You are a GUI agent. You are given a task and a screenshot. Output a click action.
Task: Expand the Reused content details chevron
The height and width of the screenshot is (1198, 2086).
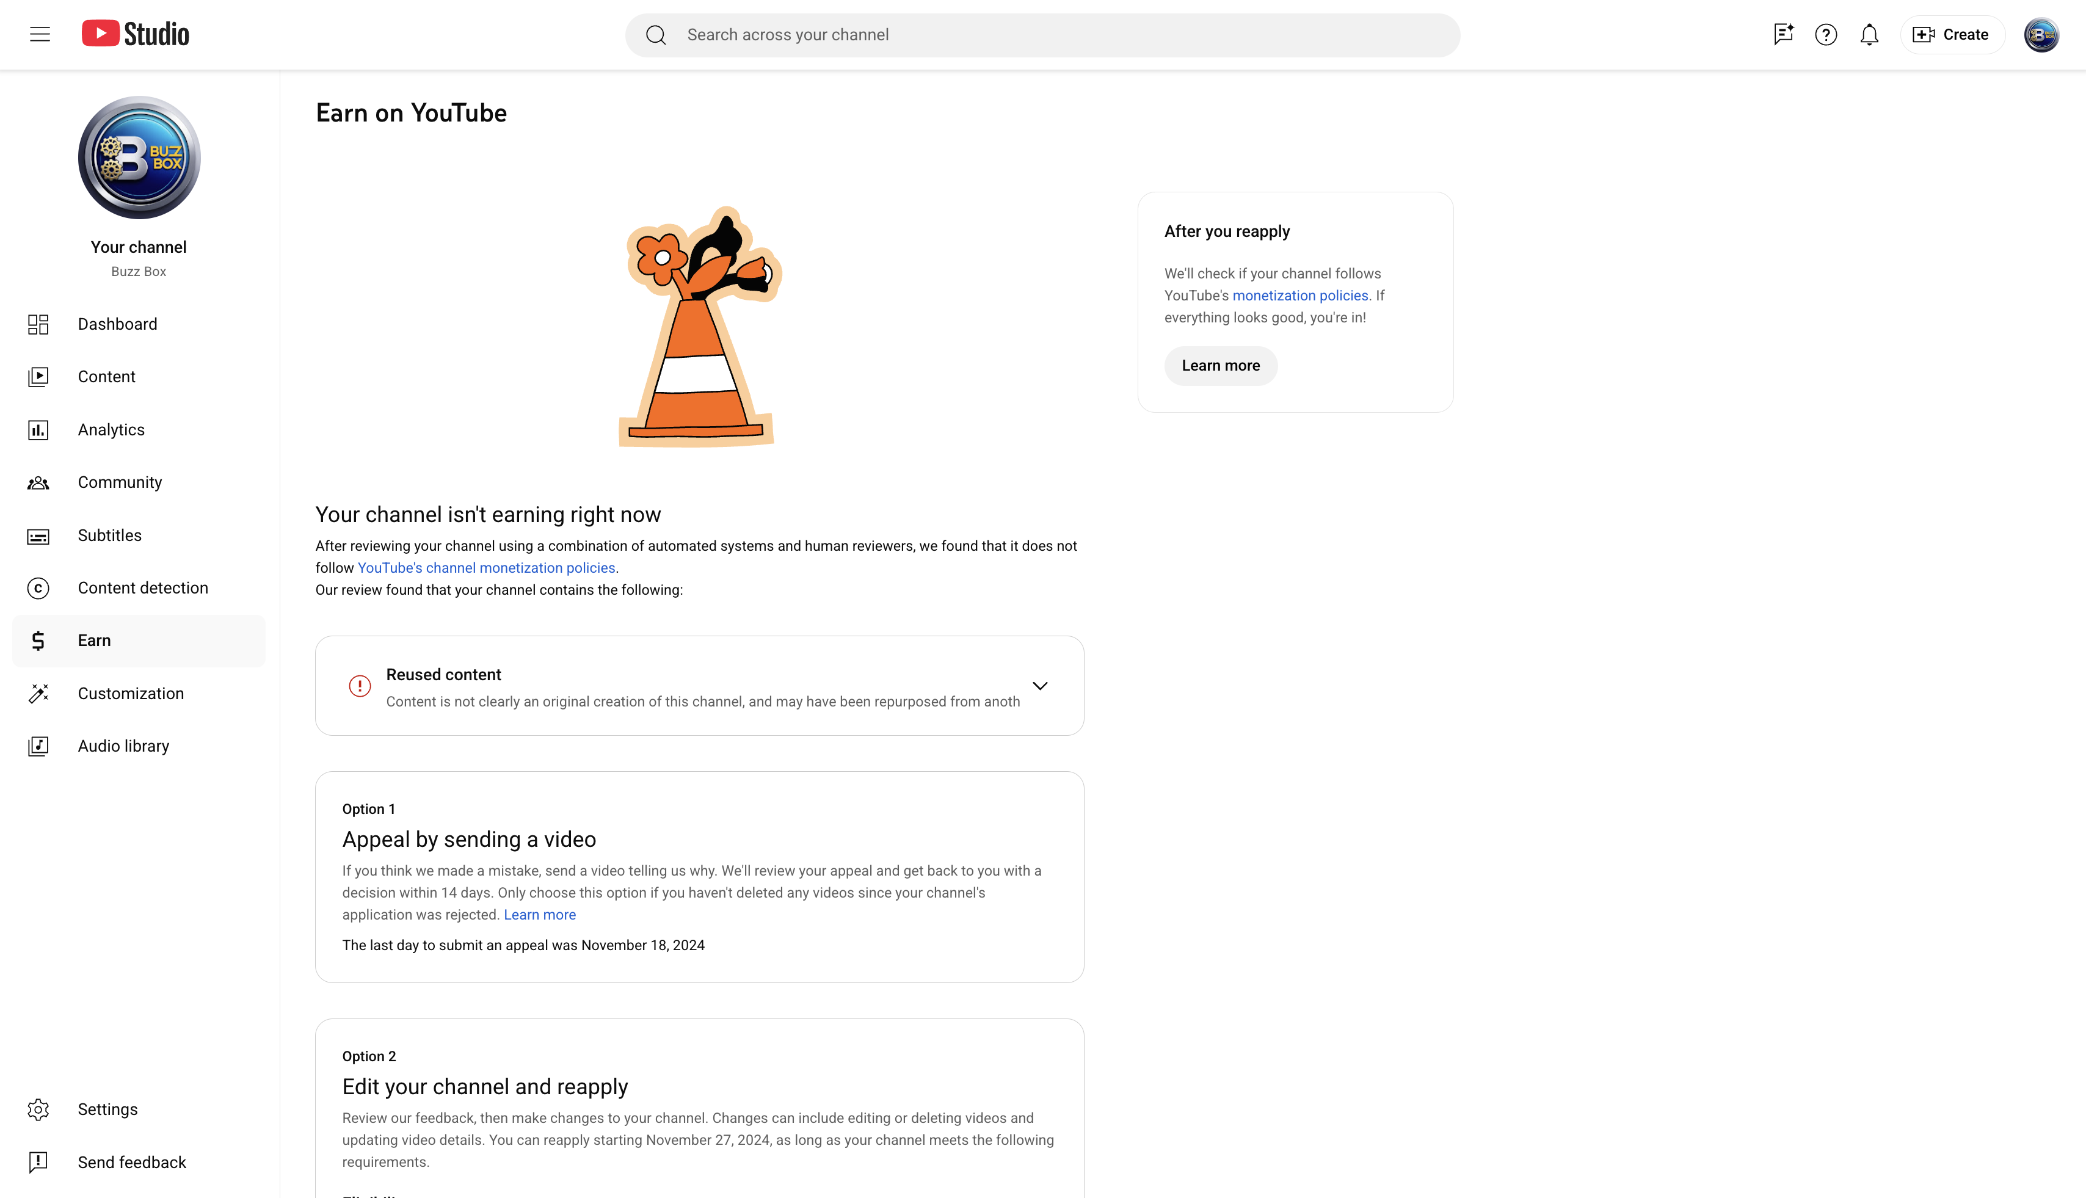(1040, 685)
